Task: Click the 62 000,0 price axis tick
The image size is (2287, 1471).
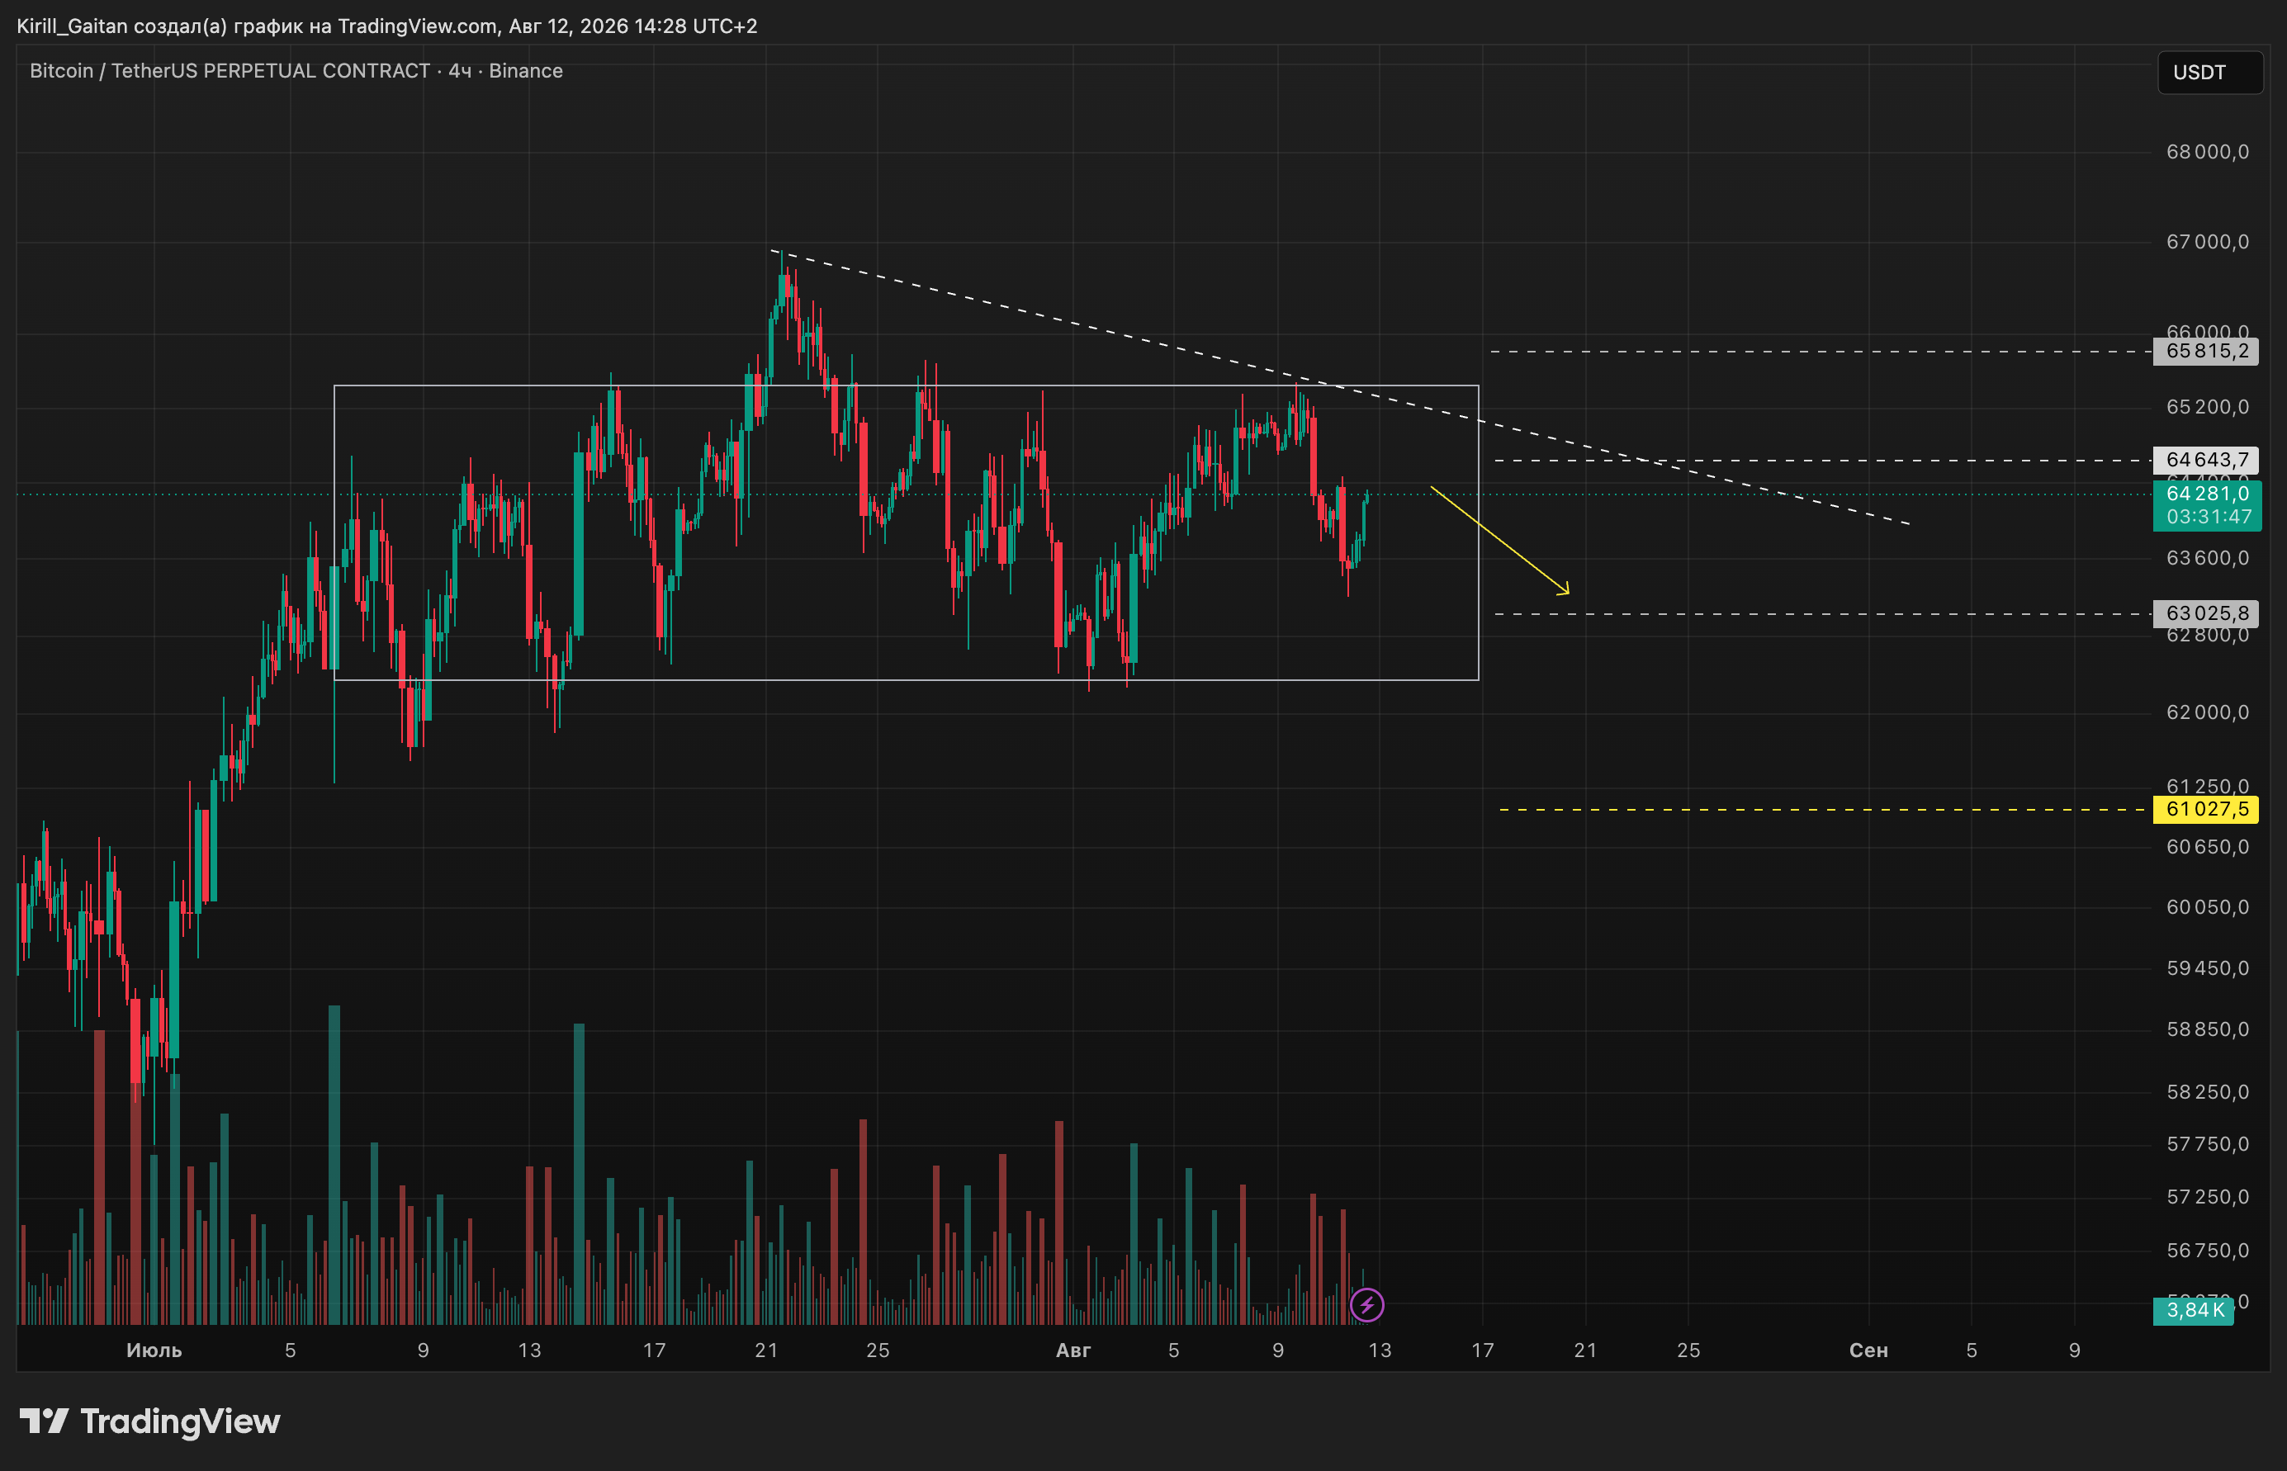Action: click(x=2208, y=712)
